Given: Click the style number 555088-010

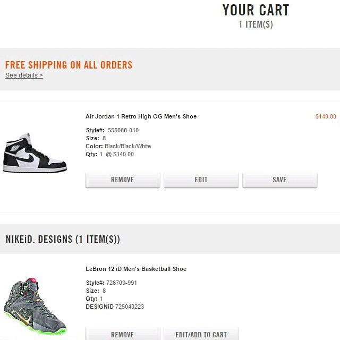Looking at the screenshot, I should click(x=123, y=130).
